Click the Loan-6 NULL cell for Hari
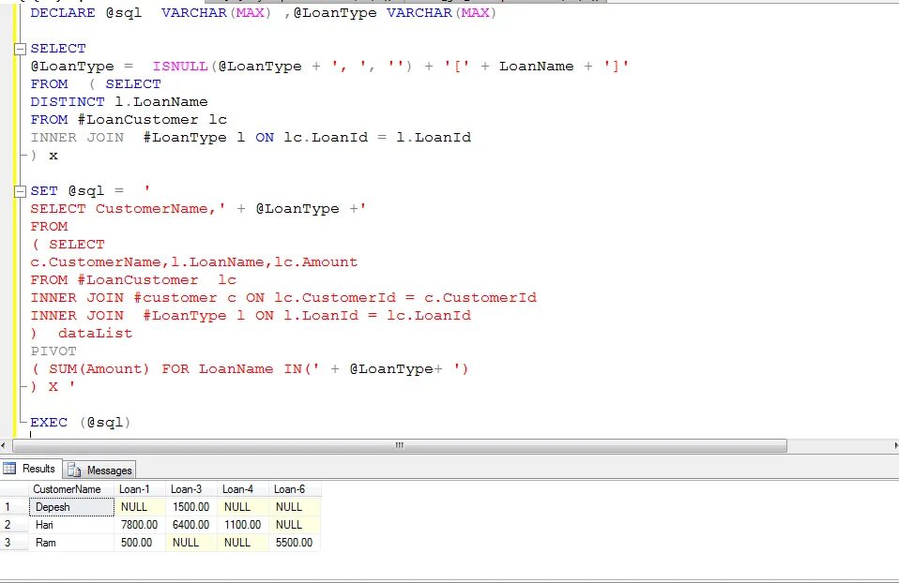The width and height of the screenshot is (899, 583). coord(295,525)
